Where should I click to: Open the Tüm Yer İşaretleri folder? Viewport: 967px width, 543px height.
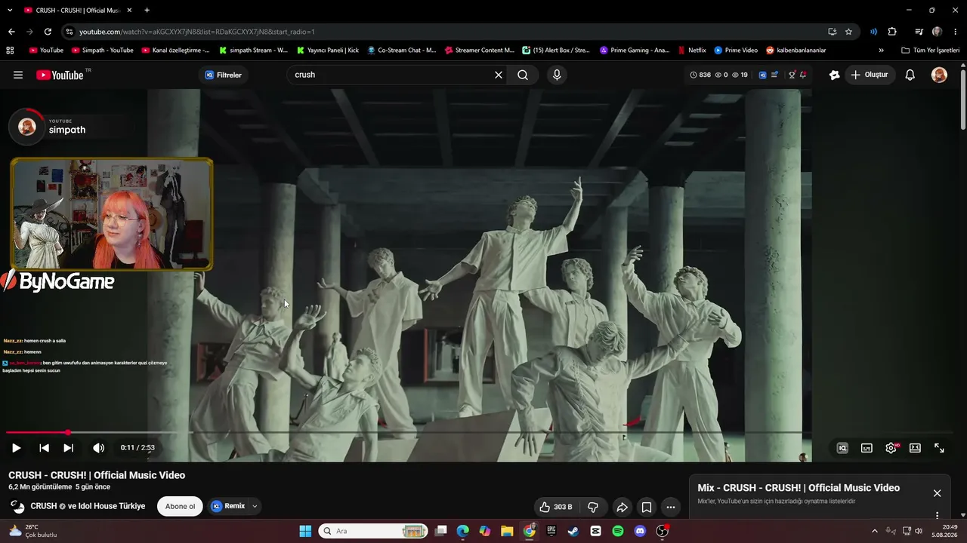coord(930,51)
